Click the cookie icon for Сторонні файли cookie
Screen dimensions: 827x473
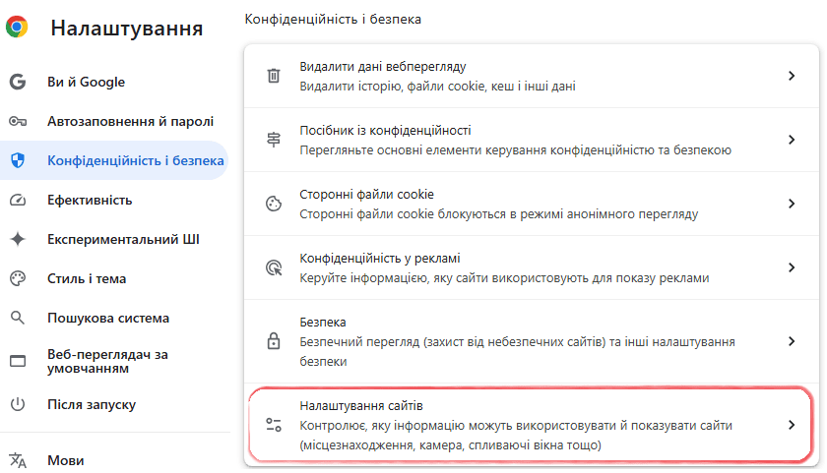click(274, 204)
